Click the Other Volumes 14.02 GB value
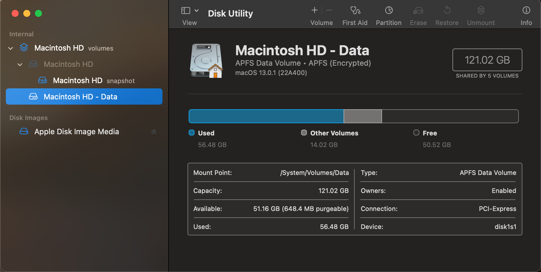The image size is (541, 272). click(x=324, y=145)
